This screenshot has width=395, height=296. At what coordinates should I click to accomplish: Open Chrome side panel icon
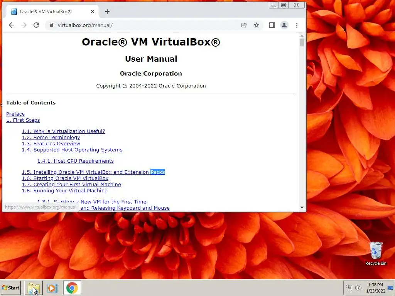click(x=272, y=25)
